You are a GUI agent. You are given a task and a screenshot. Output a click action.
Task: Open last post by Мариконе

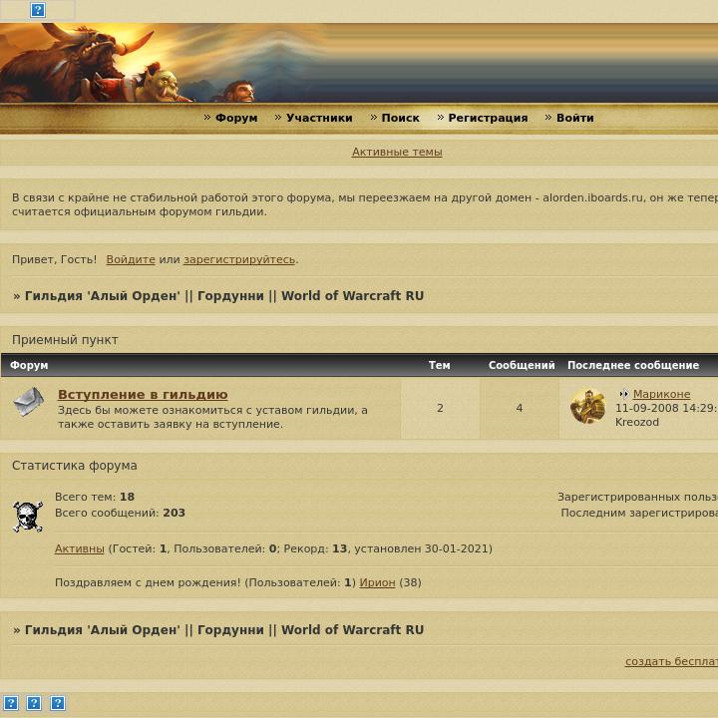pyautogui.click(x=662, y=394)
